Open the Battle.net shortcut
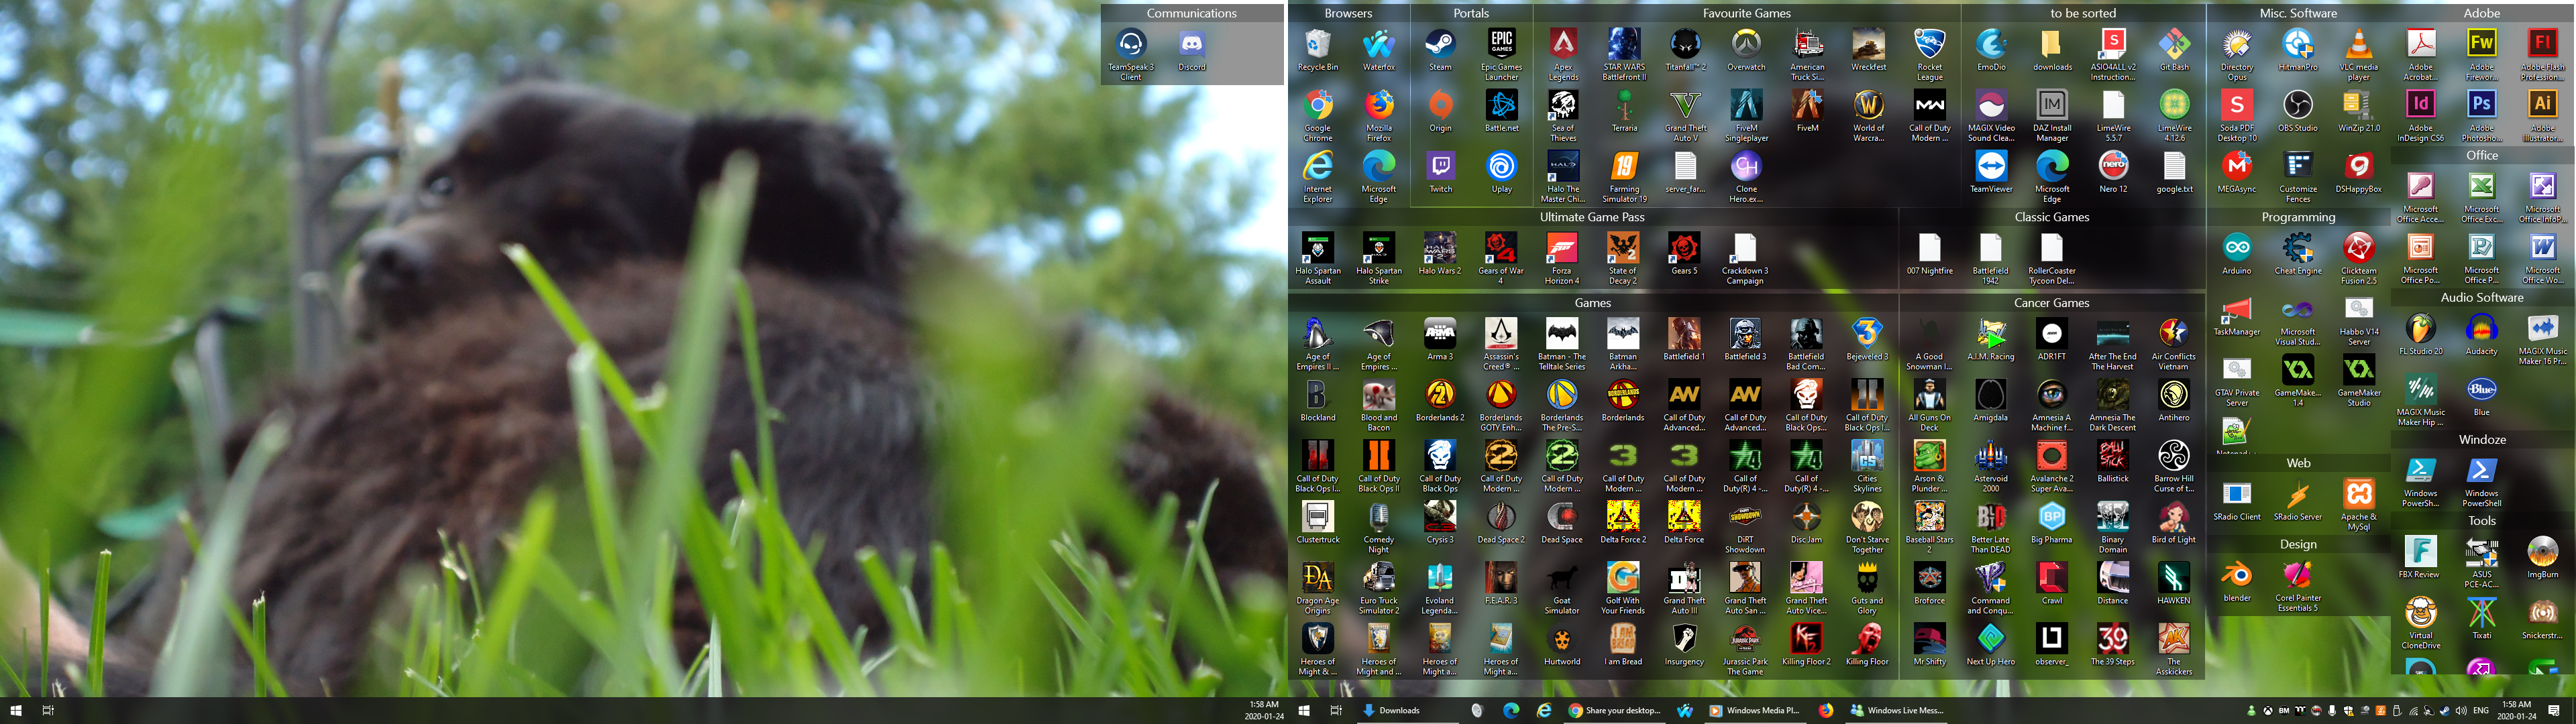The width and height of the screenshot is (2576, 724). (1501, 111)
